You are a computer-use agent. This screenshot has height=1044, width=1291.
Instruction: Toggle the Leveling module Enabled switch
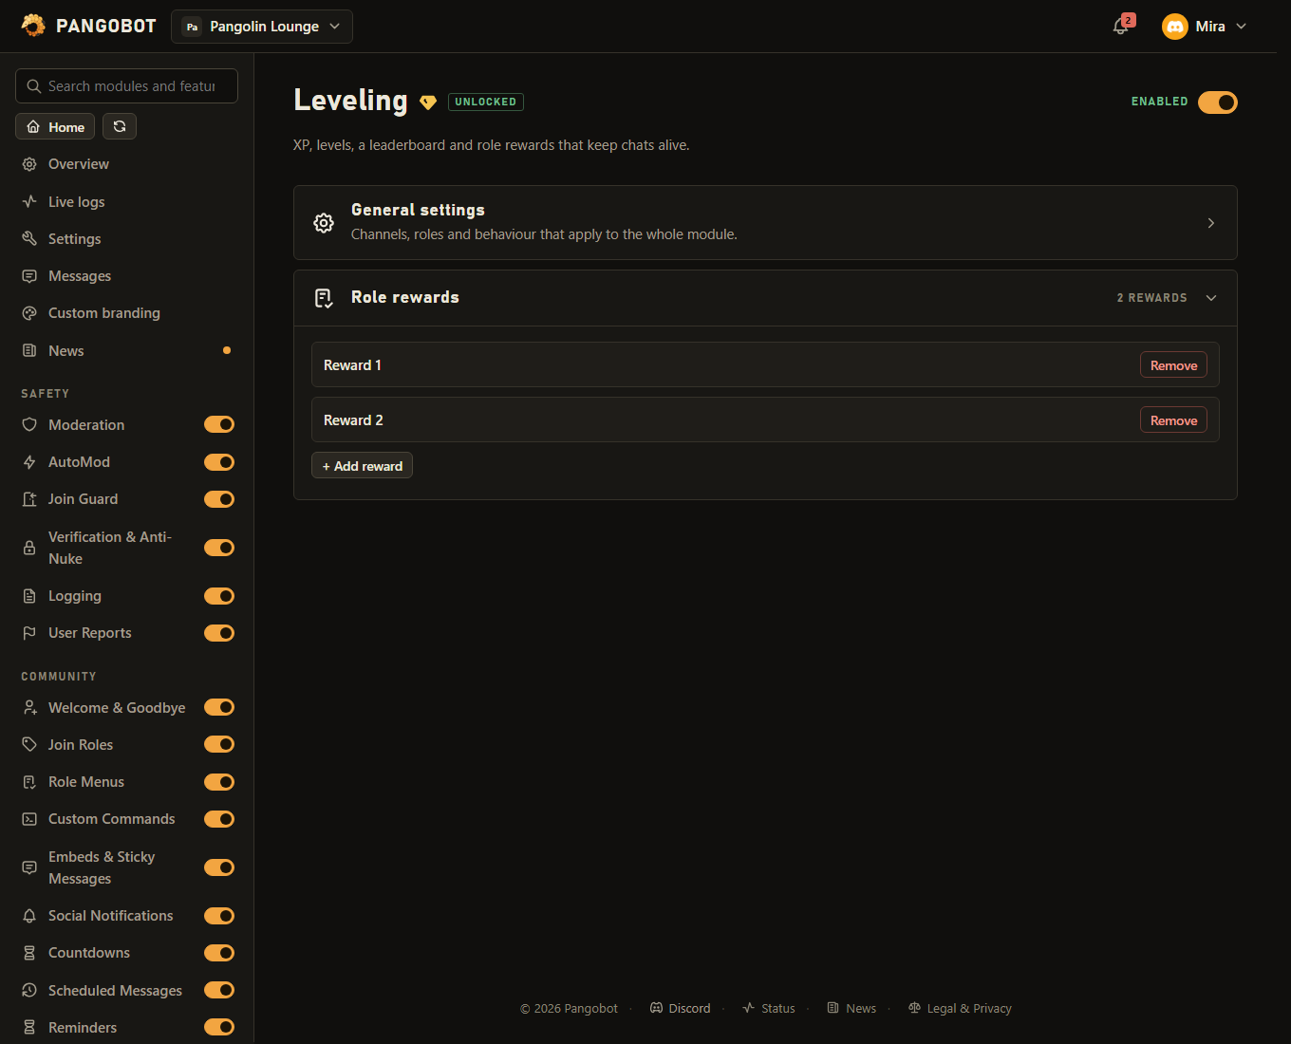[1218, 102]
